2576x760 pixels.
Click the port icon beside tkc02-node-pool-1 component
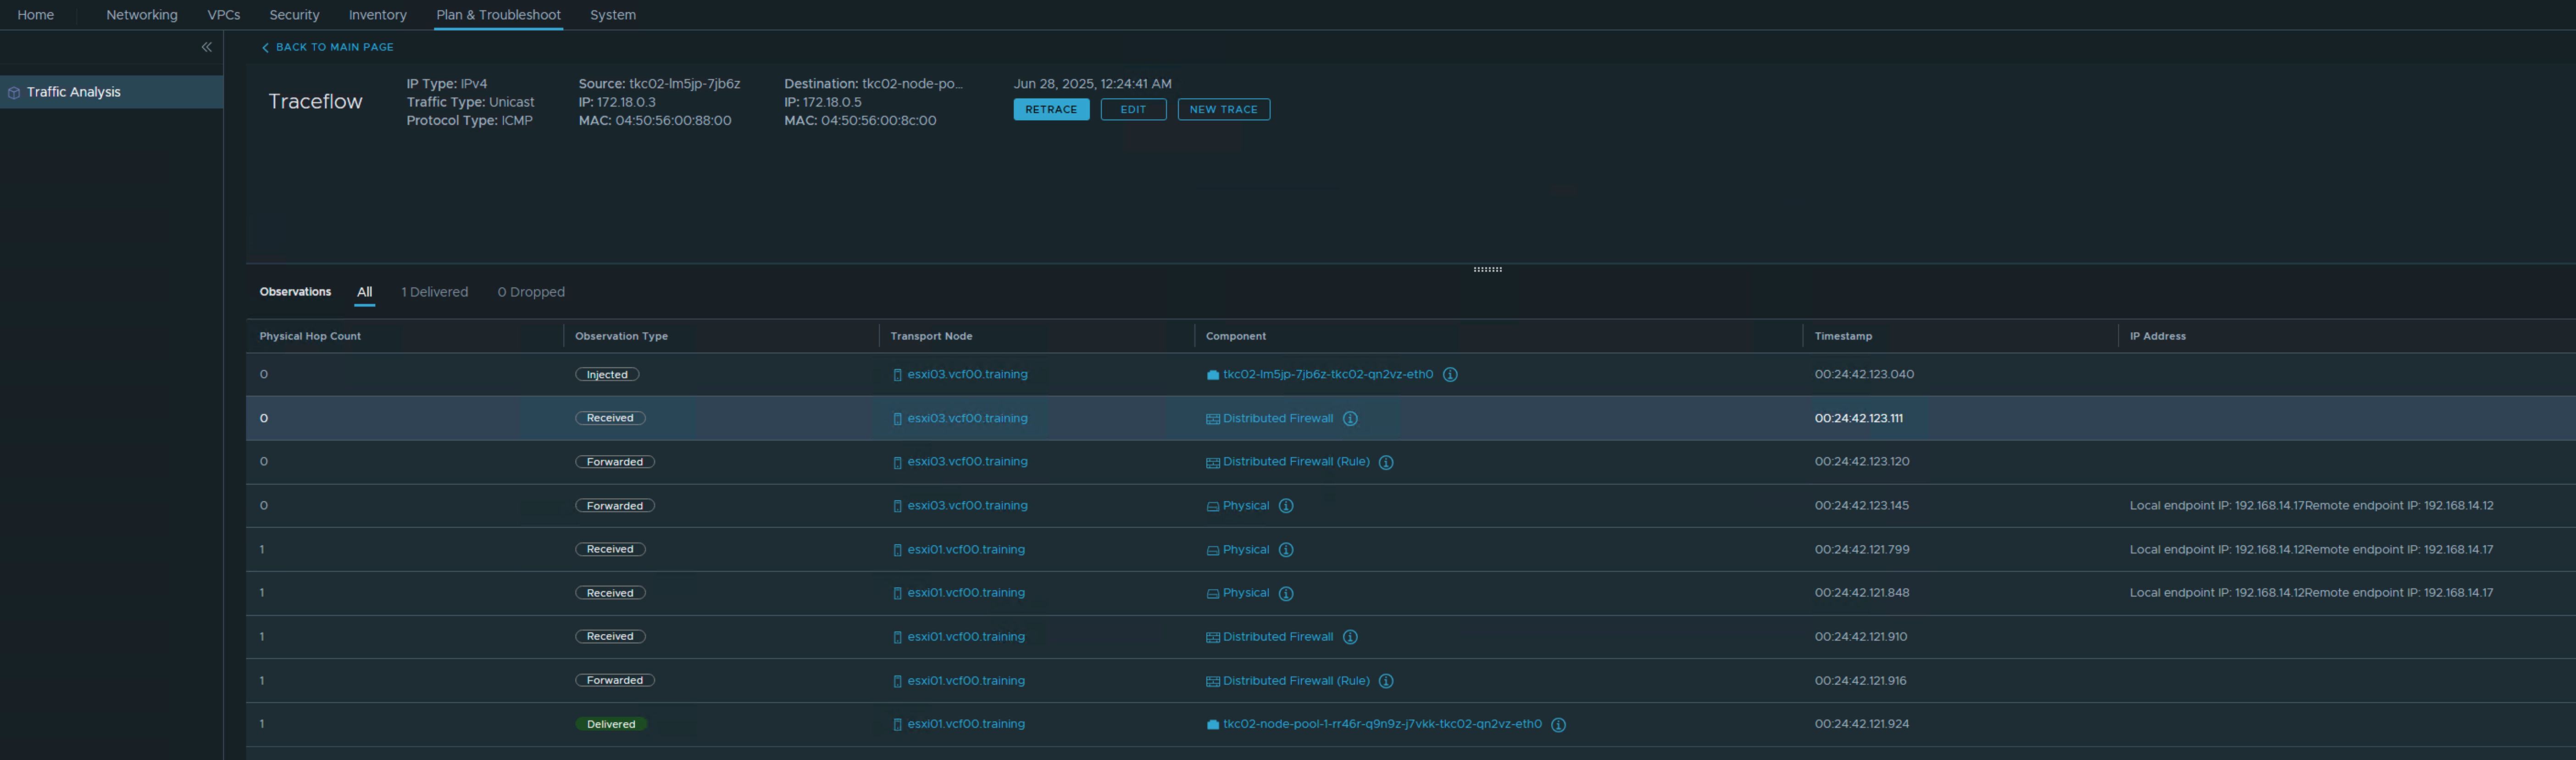point(1213,725)
